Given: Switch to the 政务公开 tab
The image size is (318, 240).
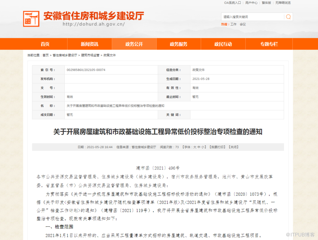Looking at the screenshot, I should click(x=134, y=44).
